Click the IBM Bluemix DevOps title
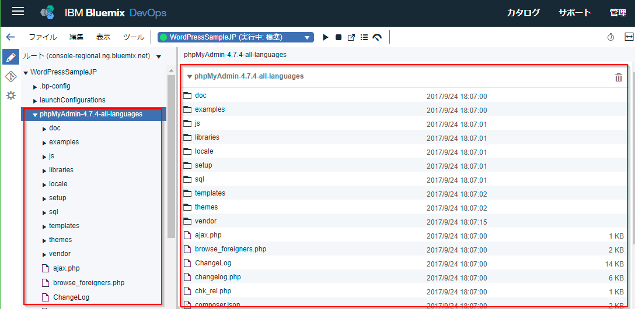This screenshot has height=309, width=635. click(x=116, y=13)
